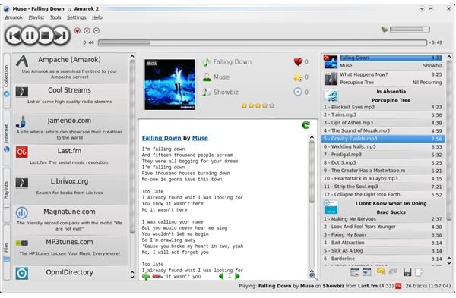Select track Trains.mp3
The width and height of the screenshot is (456, 298).
[x=383, y=115]
